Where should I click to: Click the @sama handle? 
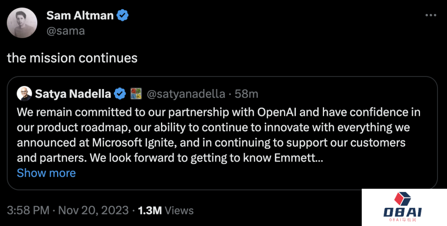point(65,31)
